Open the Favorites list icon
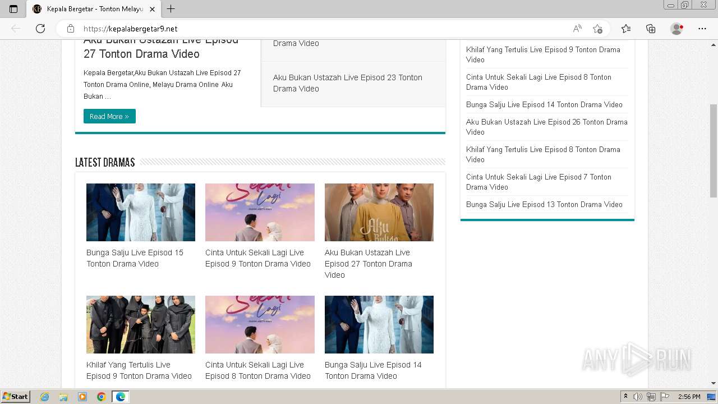This screenshot has width=718, height=404. 626,29
